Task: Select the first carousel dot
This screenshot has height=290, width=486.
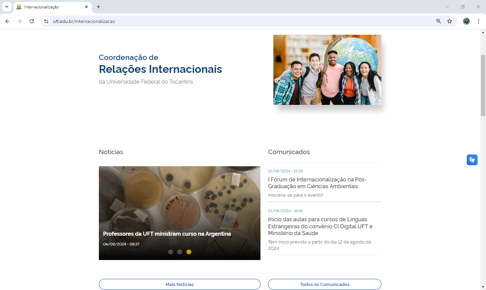Action: [170, 252]
